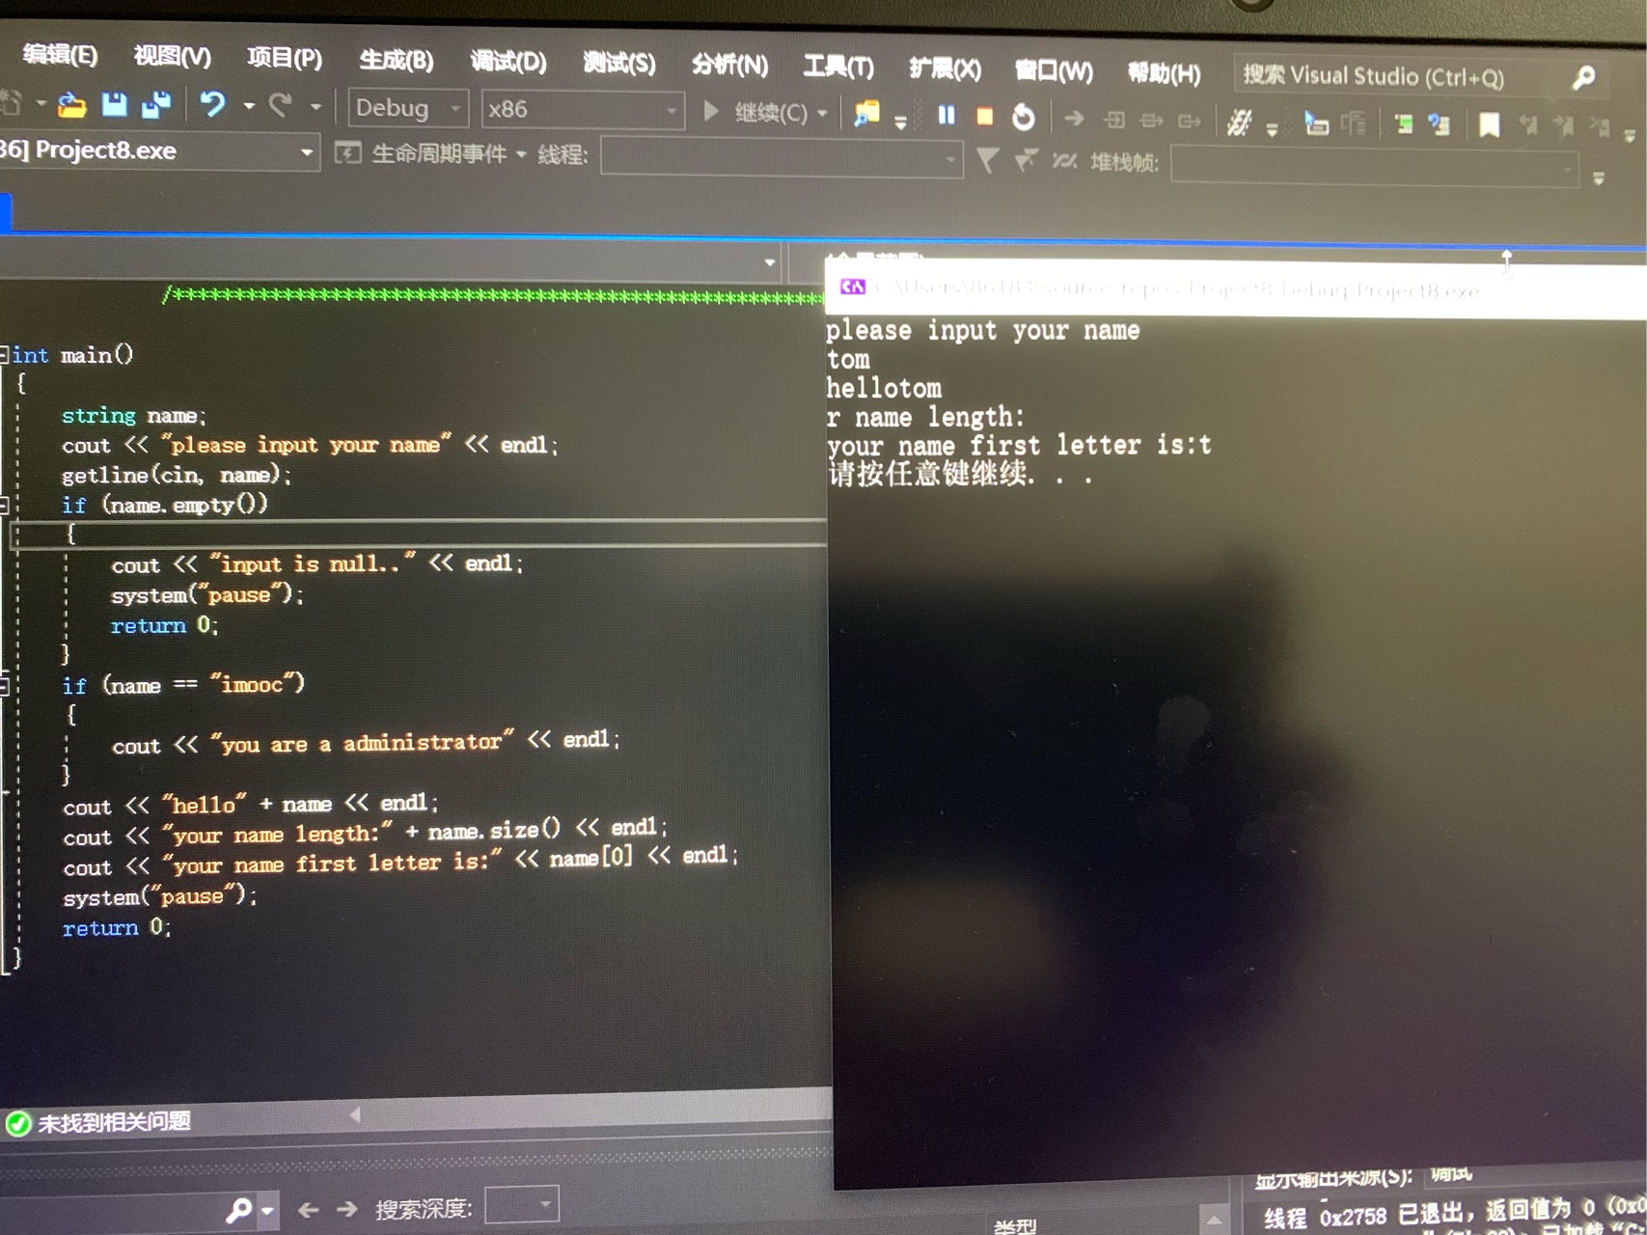Open the 工具(T) menu
1647x1235 pixels.
coord(839,68)
